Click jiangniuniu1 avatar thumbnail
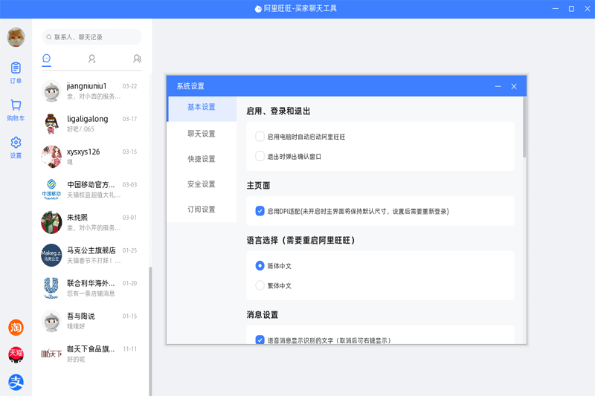Image resolution: width=595 pixels, height=396 pixels. tap(51, 91)
